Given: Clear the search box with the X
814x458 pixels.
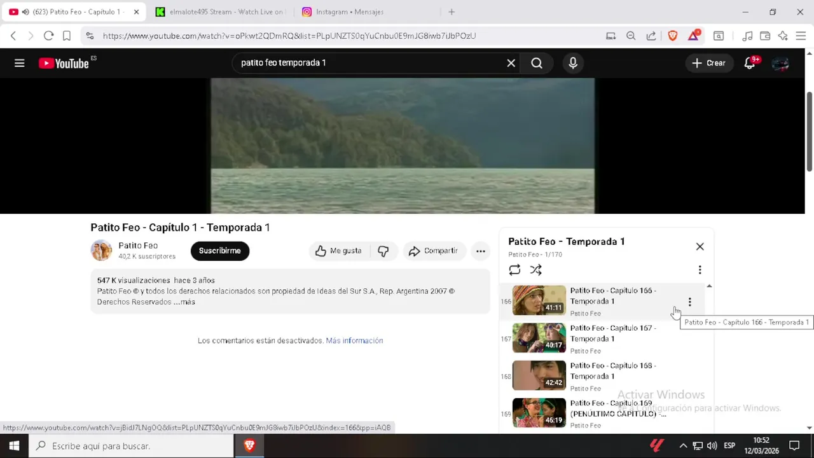Looking at the screenshot, I should click(511, 63).
